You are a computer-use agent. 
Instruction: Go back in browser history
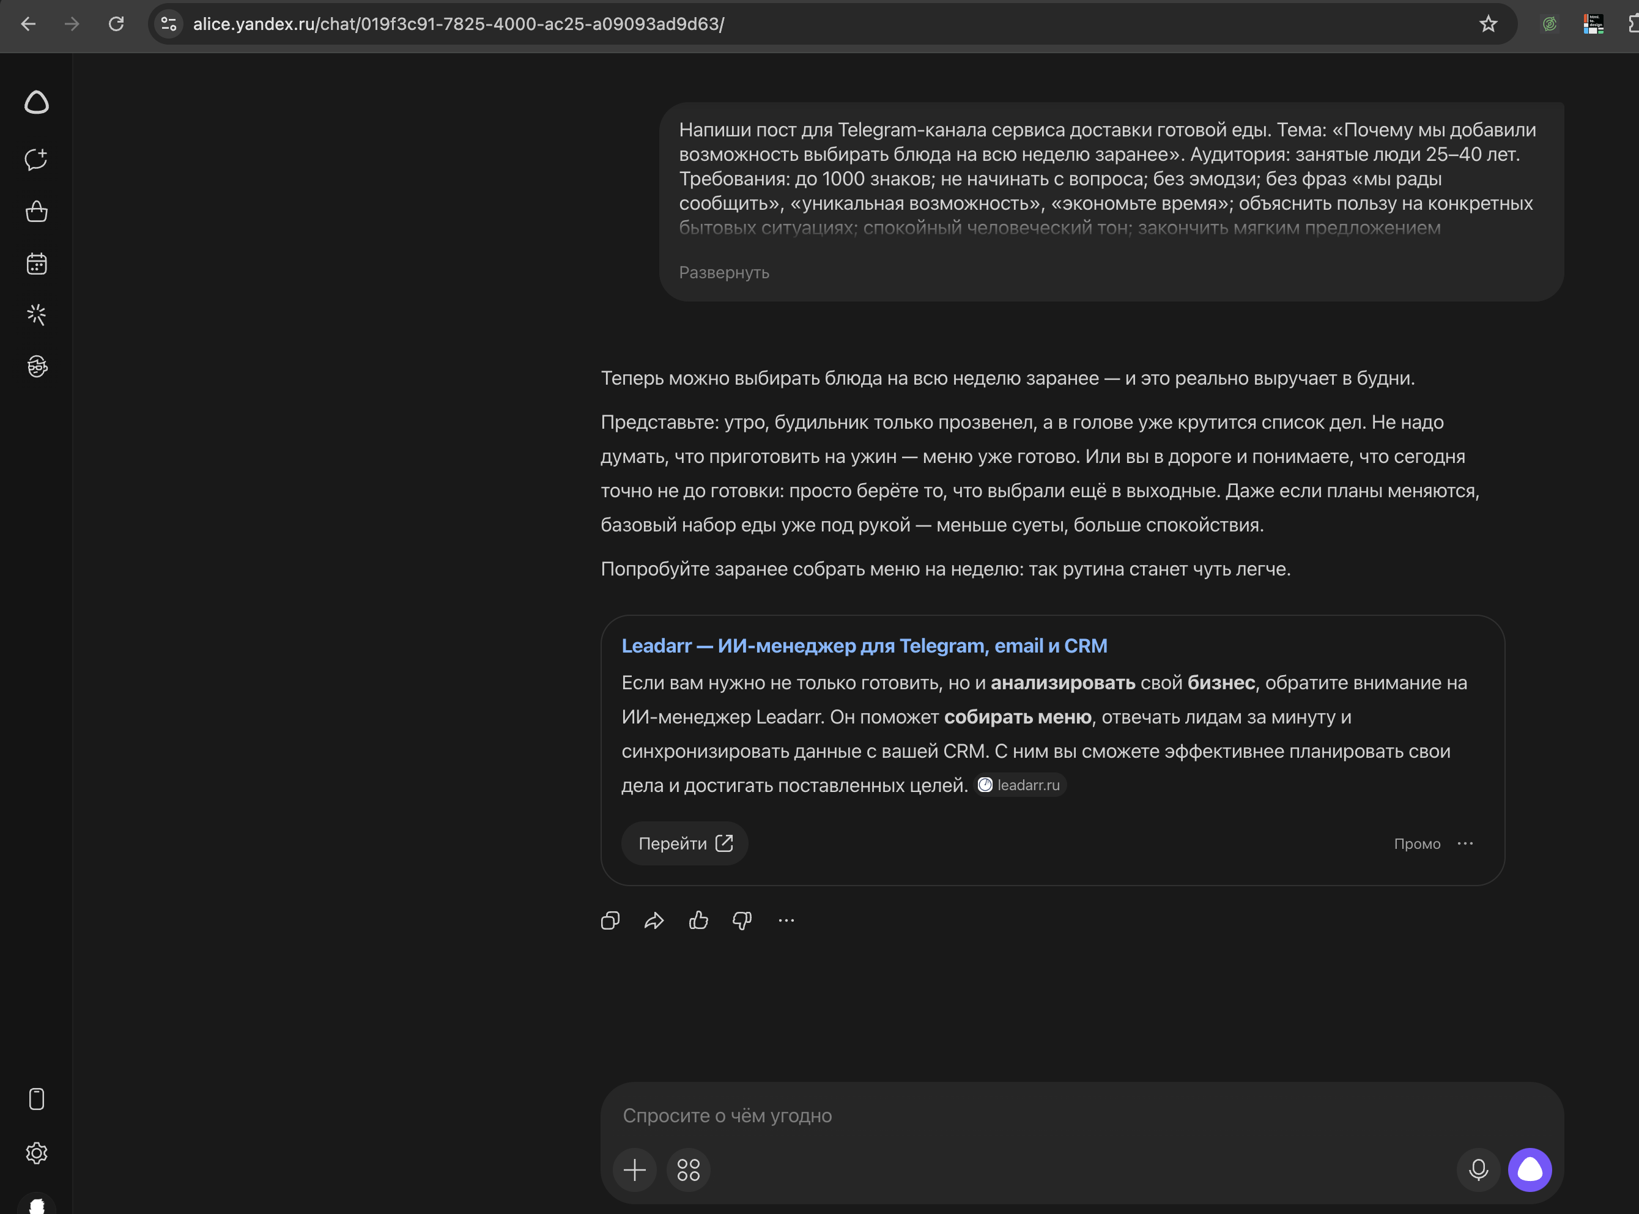tap(28, 24)
